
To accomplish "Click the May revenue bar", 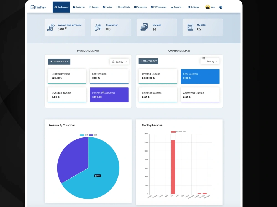I will click(173, 167).
